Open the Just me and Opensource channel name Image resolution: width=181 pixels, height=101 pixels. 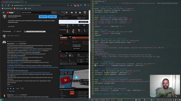pos(14,16)
